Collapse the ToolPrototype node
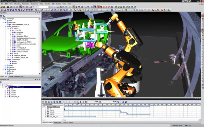204x127 pixels. click(x=6, y=59)
